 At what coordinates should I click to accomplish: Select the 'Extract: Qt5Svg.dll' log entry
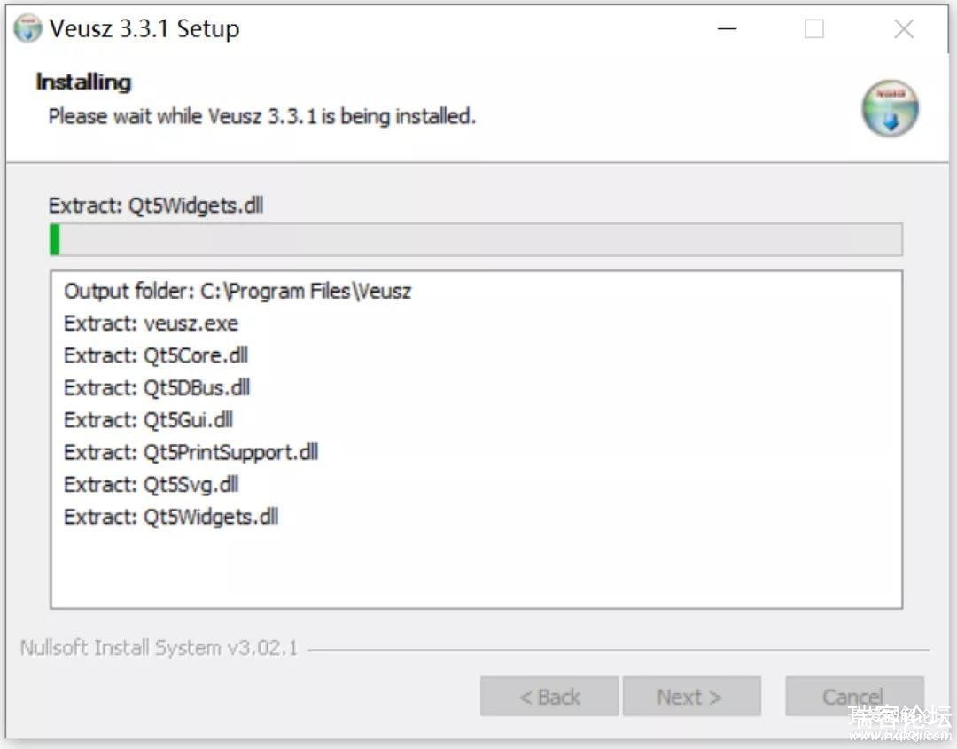point(152,485)
